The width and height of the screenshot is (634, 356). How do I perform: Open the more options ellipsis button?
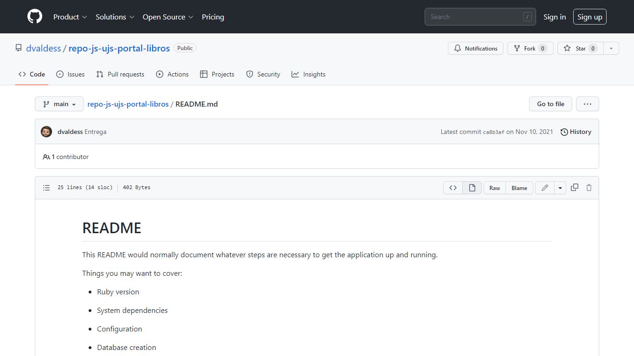588,104
